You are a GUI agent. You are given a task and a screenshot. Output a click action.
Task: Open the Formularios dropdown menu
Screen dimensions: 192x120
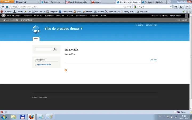pyautogui.click(x=39, y=11)
